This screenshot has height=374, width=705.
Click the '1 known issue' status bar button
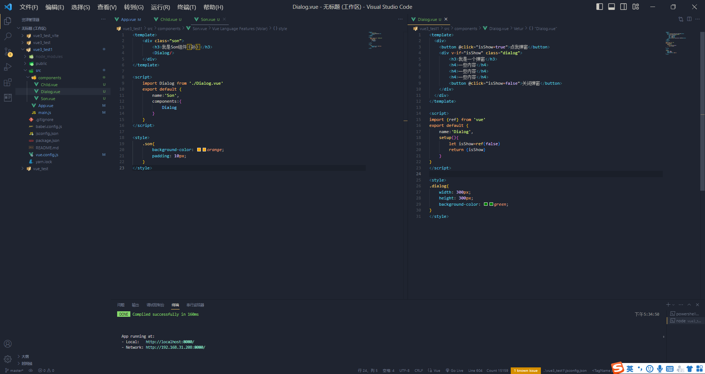[x=525, y=370]
